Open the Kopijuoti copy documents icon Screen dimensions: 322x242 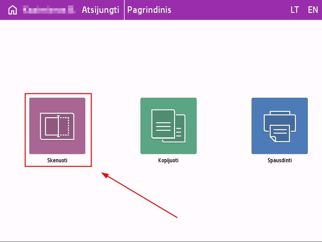(x=168, y=126)
